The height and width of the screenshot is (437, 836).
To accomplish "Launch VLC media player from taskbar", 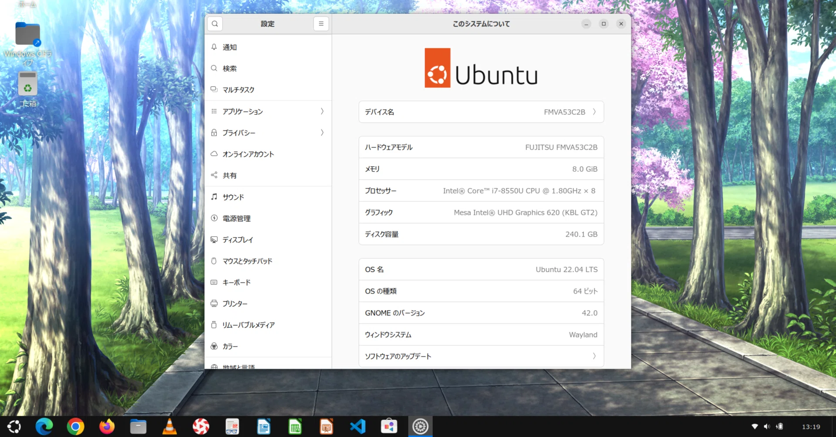I will tap(169, 427).
